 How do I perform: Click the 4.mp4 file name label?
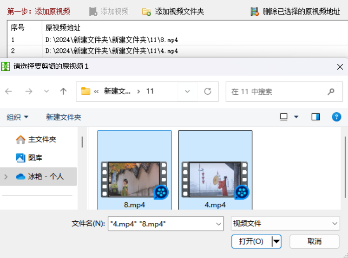click(x=215, y=205)
